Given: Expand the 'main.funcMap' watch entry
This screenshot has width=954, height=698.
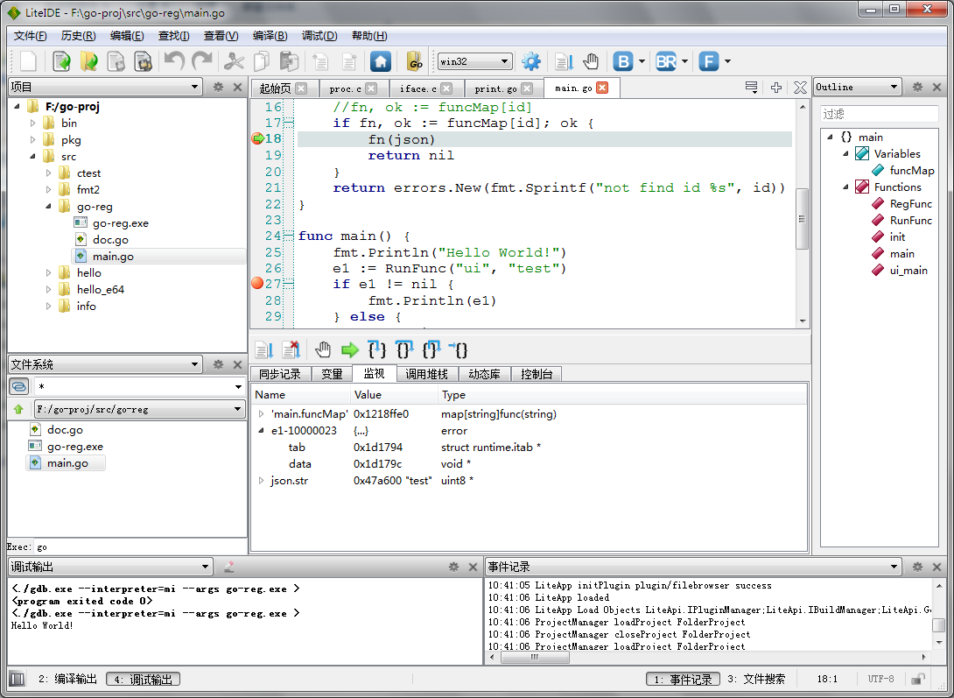Looking at the screenshot, I should (x=261, y=414).
